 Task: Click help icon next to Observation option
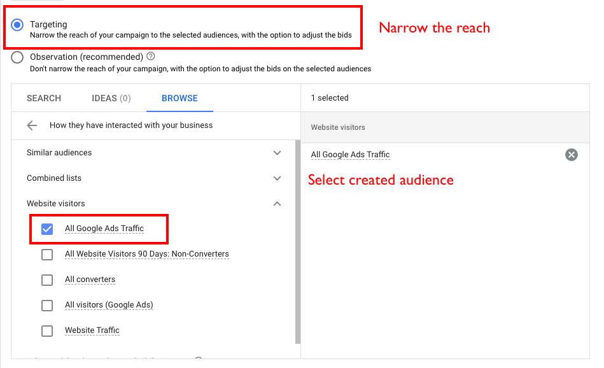tap(151, 57)
